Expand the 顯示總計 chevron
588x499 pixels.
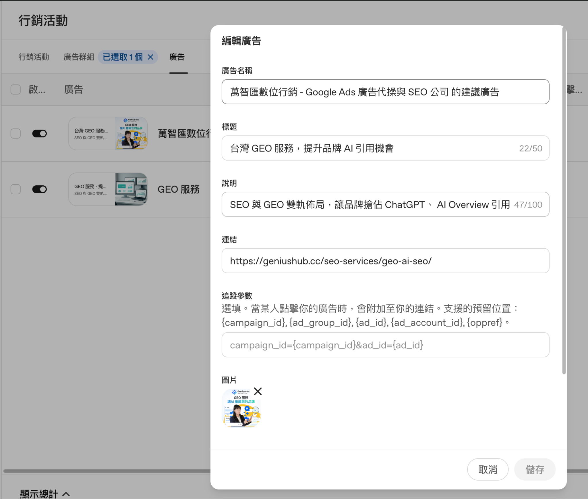tap(66, 494)
